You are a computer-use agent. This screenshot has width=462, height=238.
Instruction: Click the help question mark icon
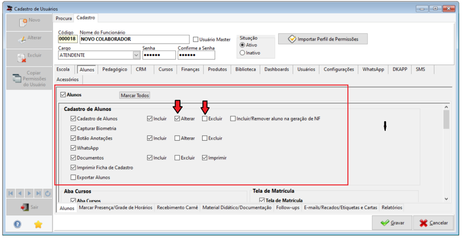pos(18,224)
